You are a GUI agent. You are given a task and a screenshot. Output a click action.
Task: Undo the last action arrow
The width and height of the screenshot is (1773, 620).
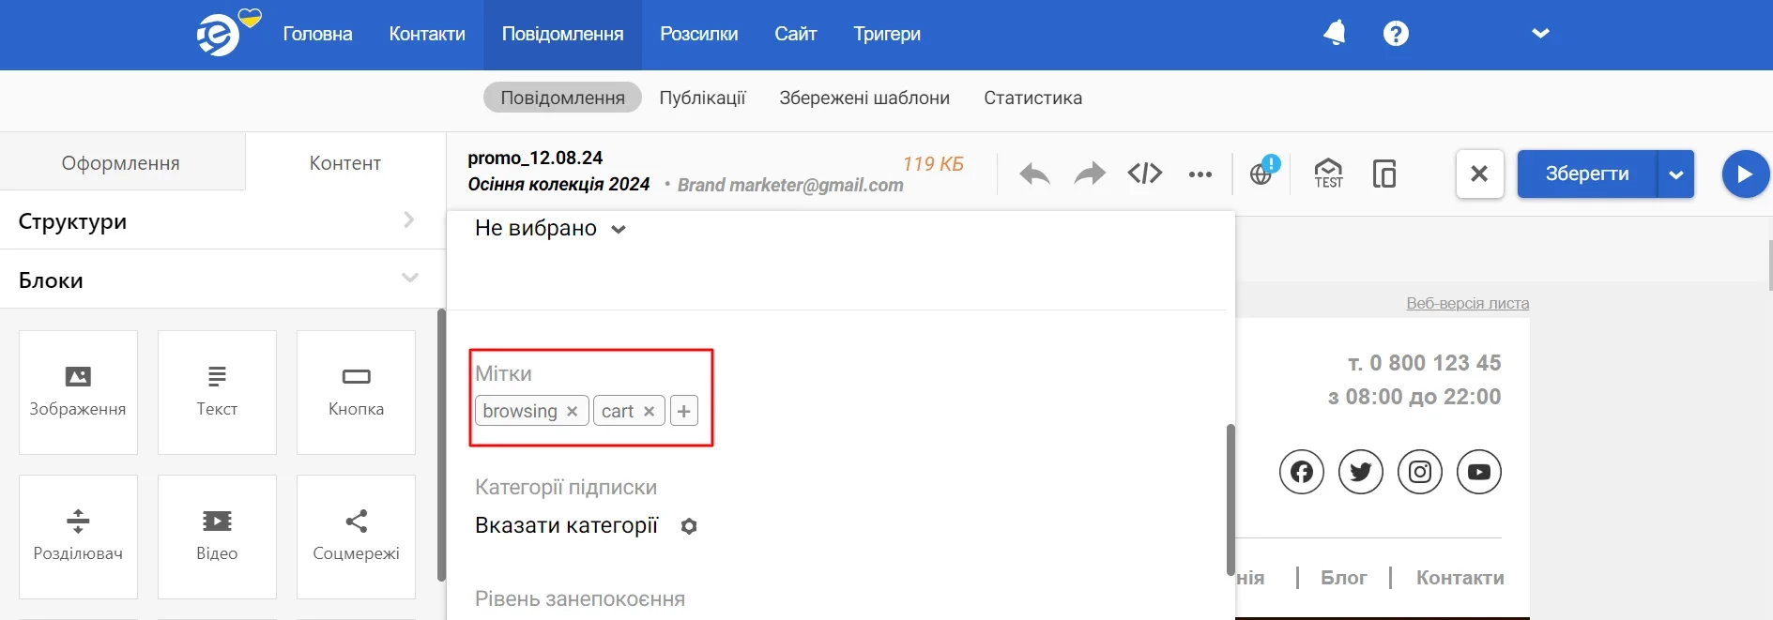point(1034,174)
